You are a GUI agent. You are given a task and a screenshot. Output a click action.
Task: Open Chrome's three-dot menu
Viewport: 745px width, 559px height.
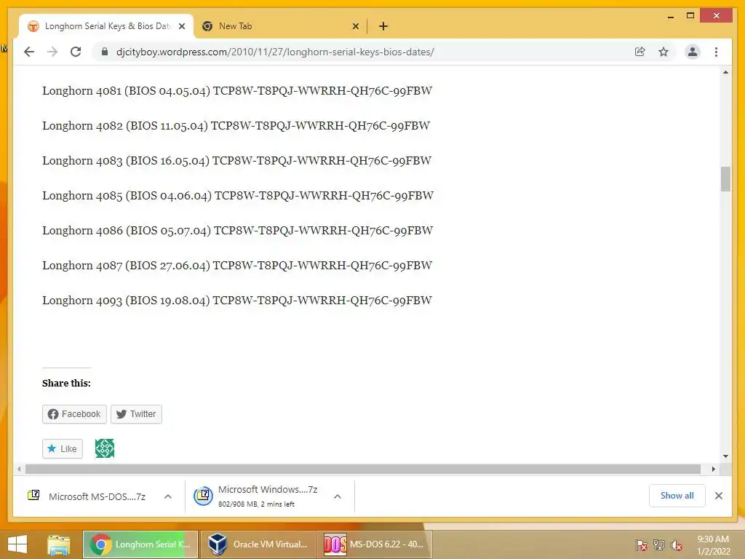(716, 52)
